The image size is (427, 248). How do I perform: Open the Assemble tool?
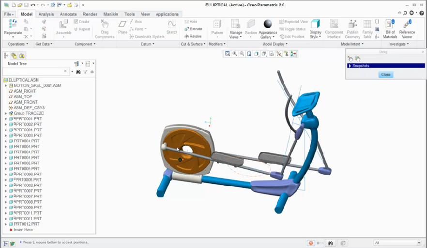coord(63,27)
